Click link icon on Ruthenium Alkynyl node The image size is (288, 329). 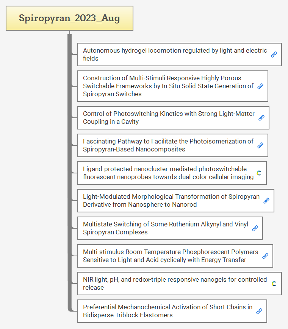click(x=255, y=228)
